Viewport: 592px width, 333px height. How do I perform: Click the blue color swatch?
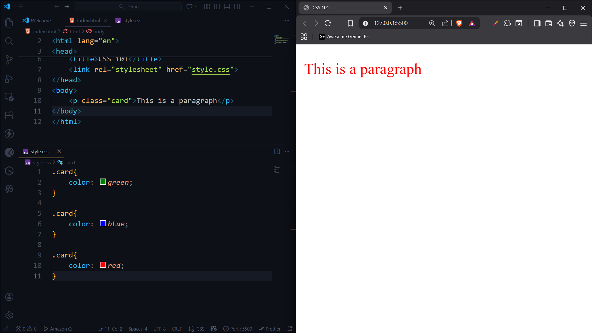(x=103, y=224)
